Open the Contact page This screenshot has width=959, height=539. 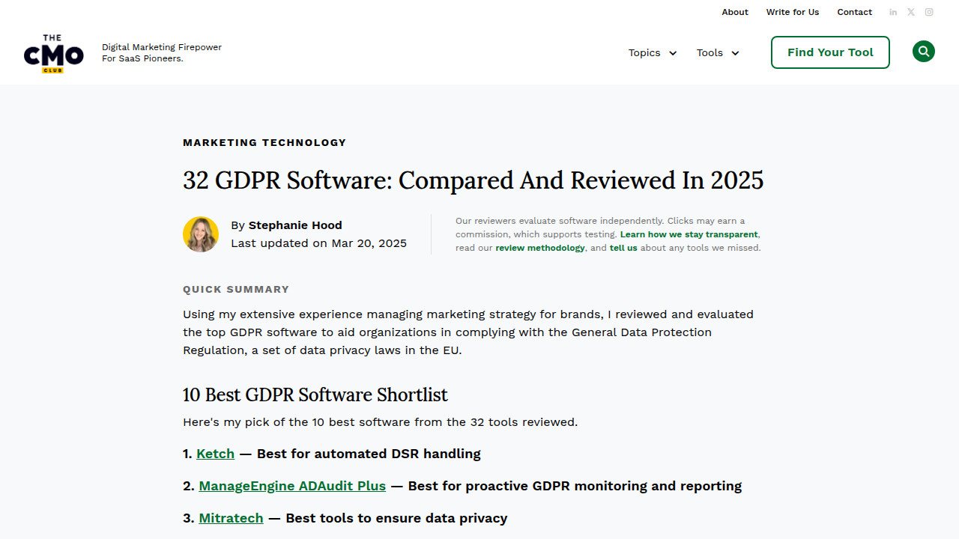coord(855,12)
